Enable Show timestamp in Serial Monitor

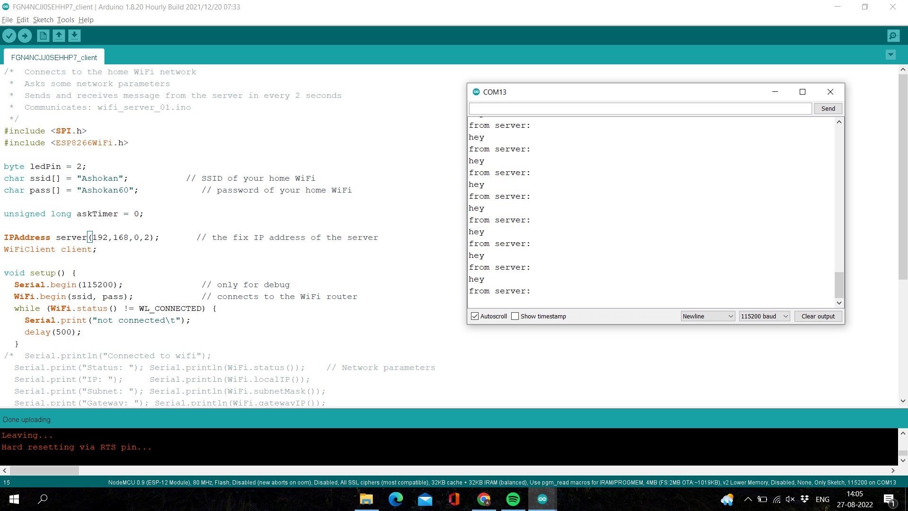click(515, 316)
